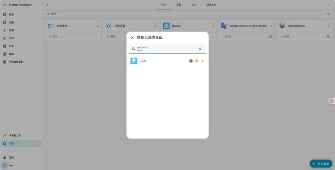
Task: Open the test user profile
Action: pyautogui.click(x=11, y=165)
